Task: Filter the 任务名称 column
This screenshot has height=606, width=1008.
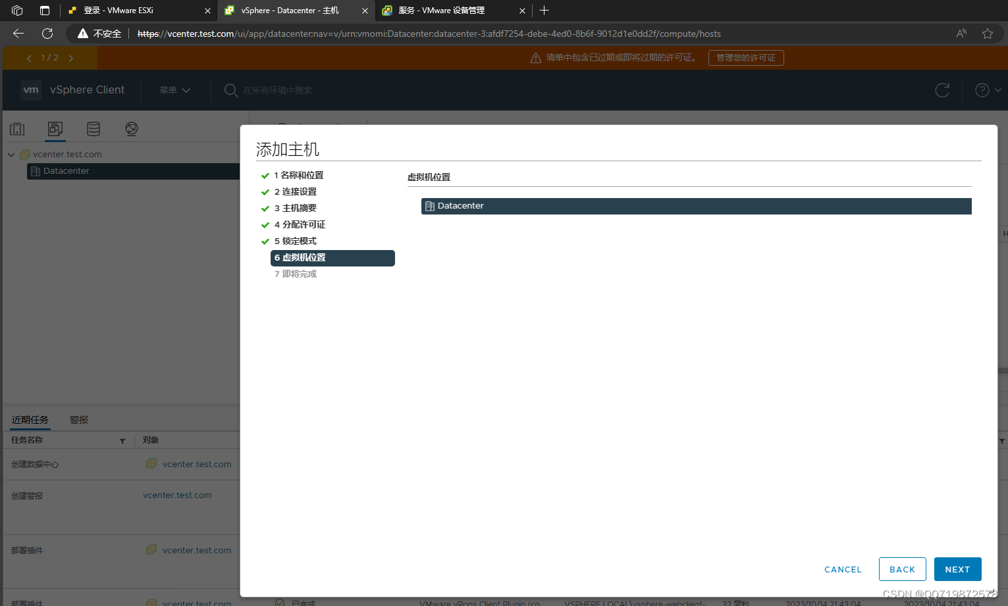Action: click(122, 441)
